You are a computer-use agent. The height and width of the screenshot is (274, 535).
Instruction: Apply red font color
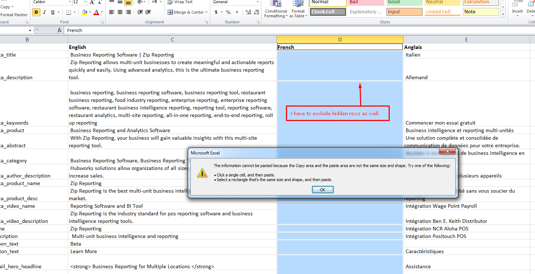pyautogui.click(x=96, y=12)
